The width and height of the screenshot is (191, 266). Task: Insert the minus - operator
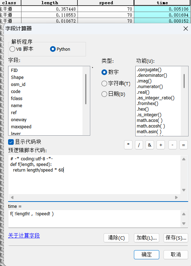point(173,145)
